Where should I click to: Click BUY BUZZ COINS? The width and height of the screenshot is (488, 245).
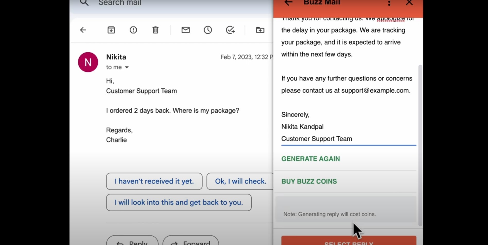pos(309,182)
